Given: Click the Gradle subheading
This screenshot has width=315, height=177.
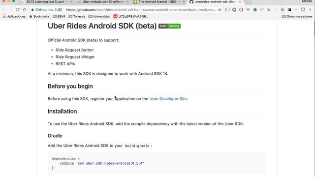Looking at the screenshot, I should coord(55,136).
